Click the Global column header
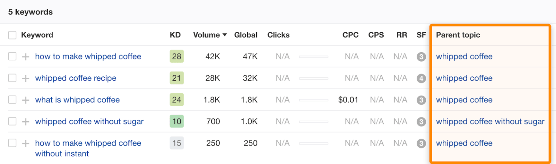 246,35
